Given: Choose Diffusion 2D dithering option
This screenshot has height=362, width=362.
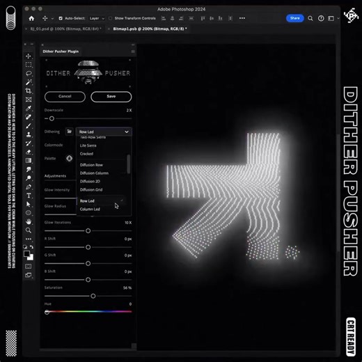Looking at the screenshot, I should pos(90,181).
